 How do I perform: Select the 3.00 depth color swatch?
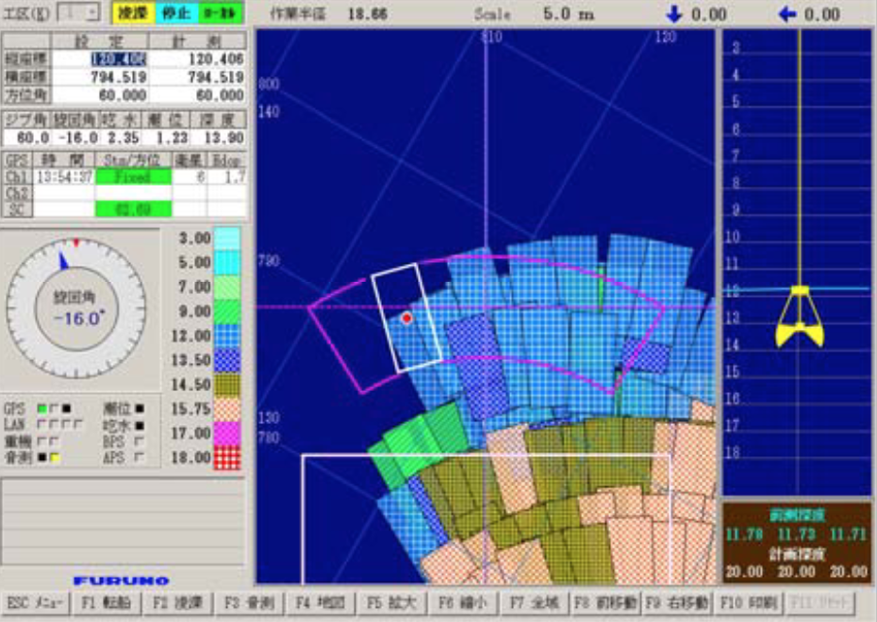(x=227, y=238)
